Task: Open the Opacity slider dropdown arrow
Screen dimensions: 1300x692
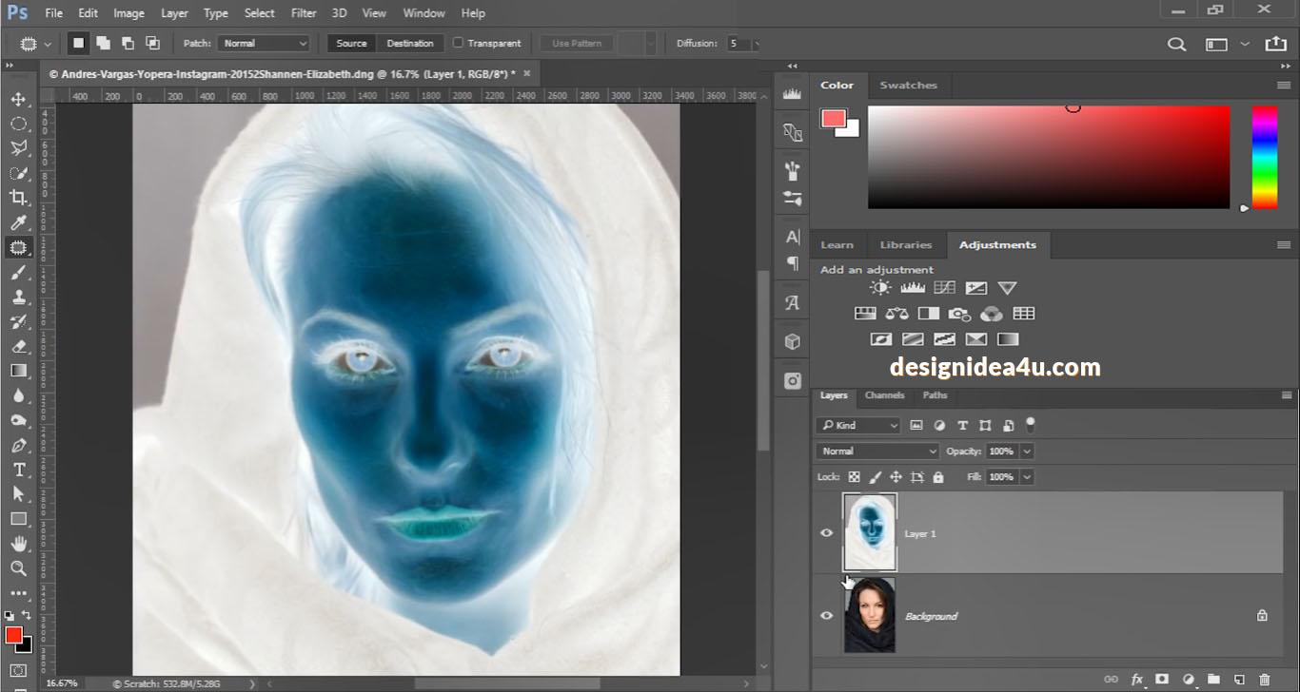Action: (1026, 452)
